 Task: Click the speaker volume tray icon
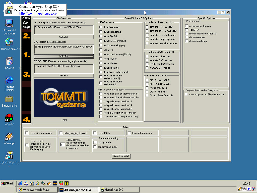point(249,189)
